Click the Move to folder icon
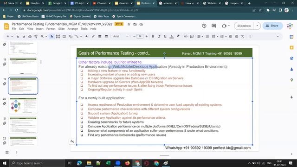This screenshot has width=297, height=167. (135, 24)
